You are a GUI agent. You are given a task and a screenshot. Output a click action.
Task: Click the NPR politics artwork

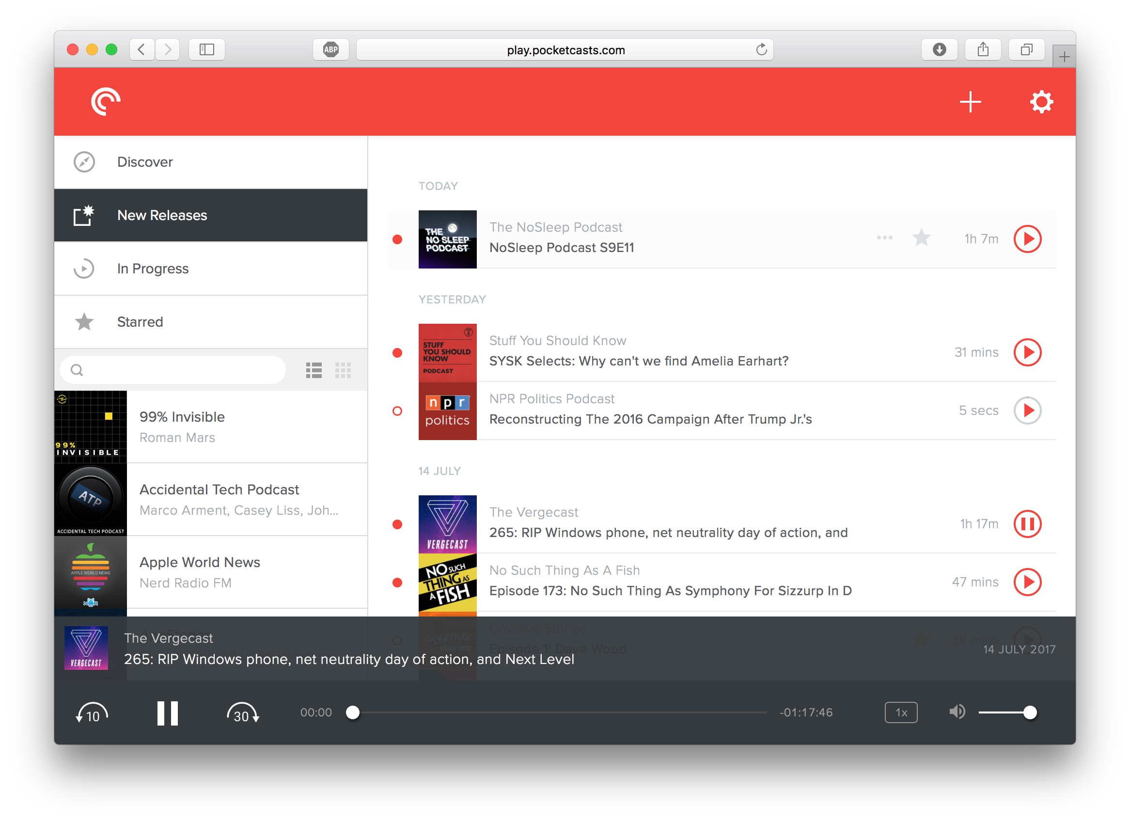point(447,411)
